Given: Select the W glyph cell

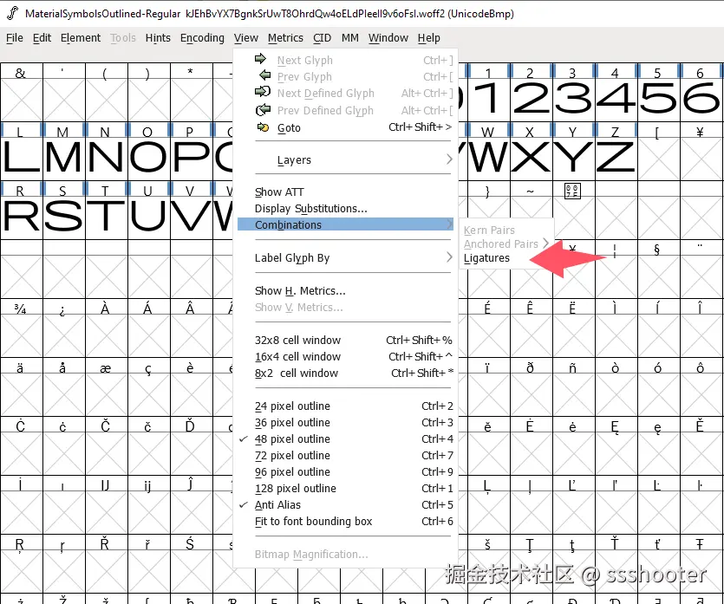Looking at the screenshot, I should tap(487, 156).
